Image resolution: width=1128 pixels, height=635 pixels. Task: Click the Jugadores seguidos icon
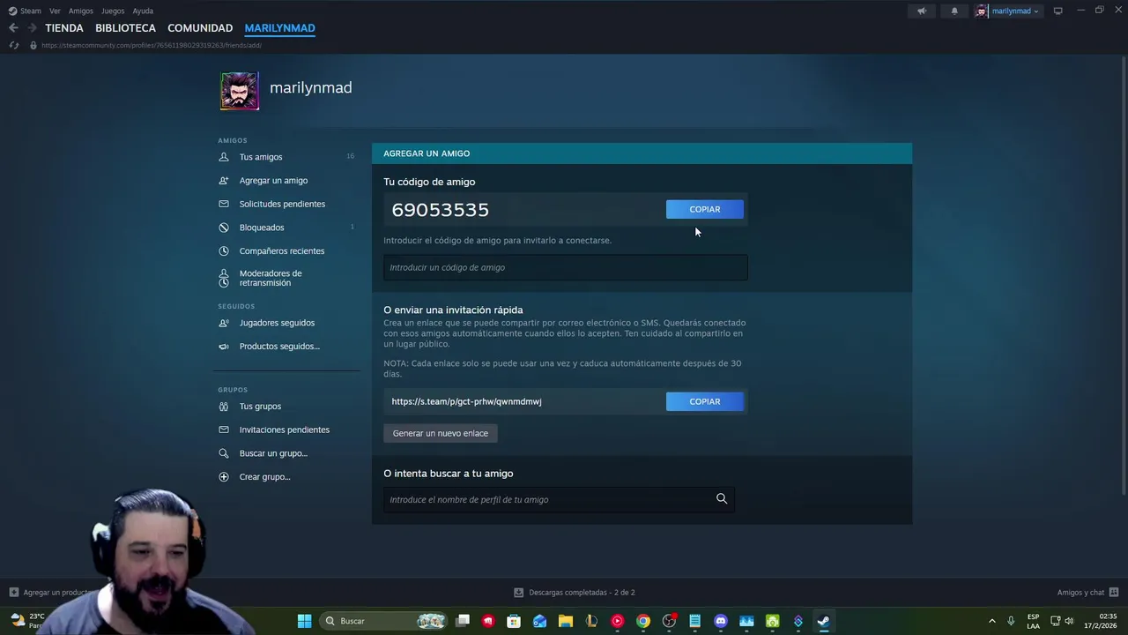click(223, 323)
